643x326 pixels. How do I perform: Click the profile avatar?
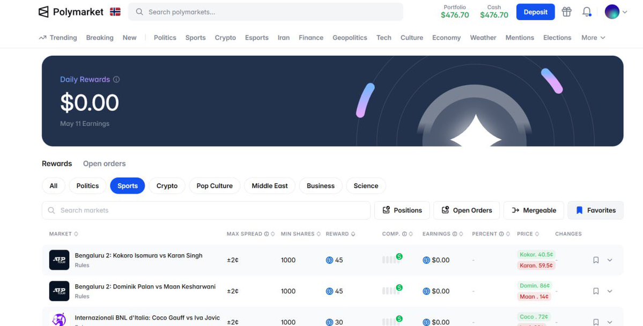[x=612, y=12]
